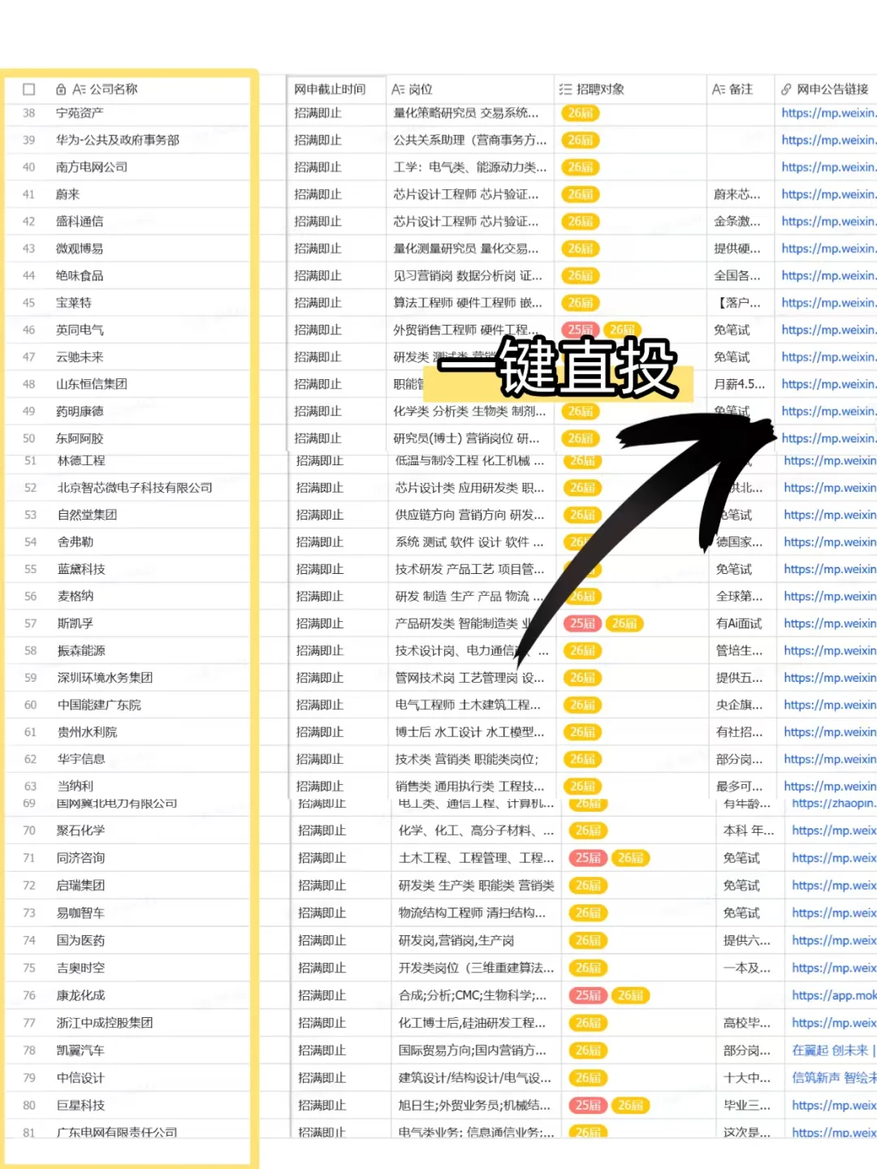877x1169 pixels.
Task: Select company cell 中国能建广东院
Action: [99, 705]
